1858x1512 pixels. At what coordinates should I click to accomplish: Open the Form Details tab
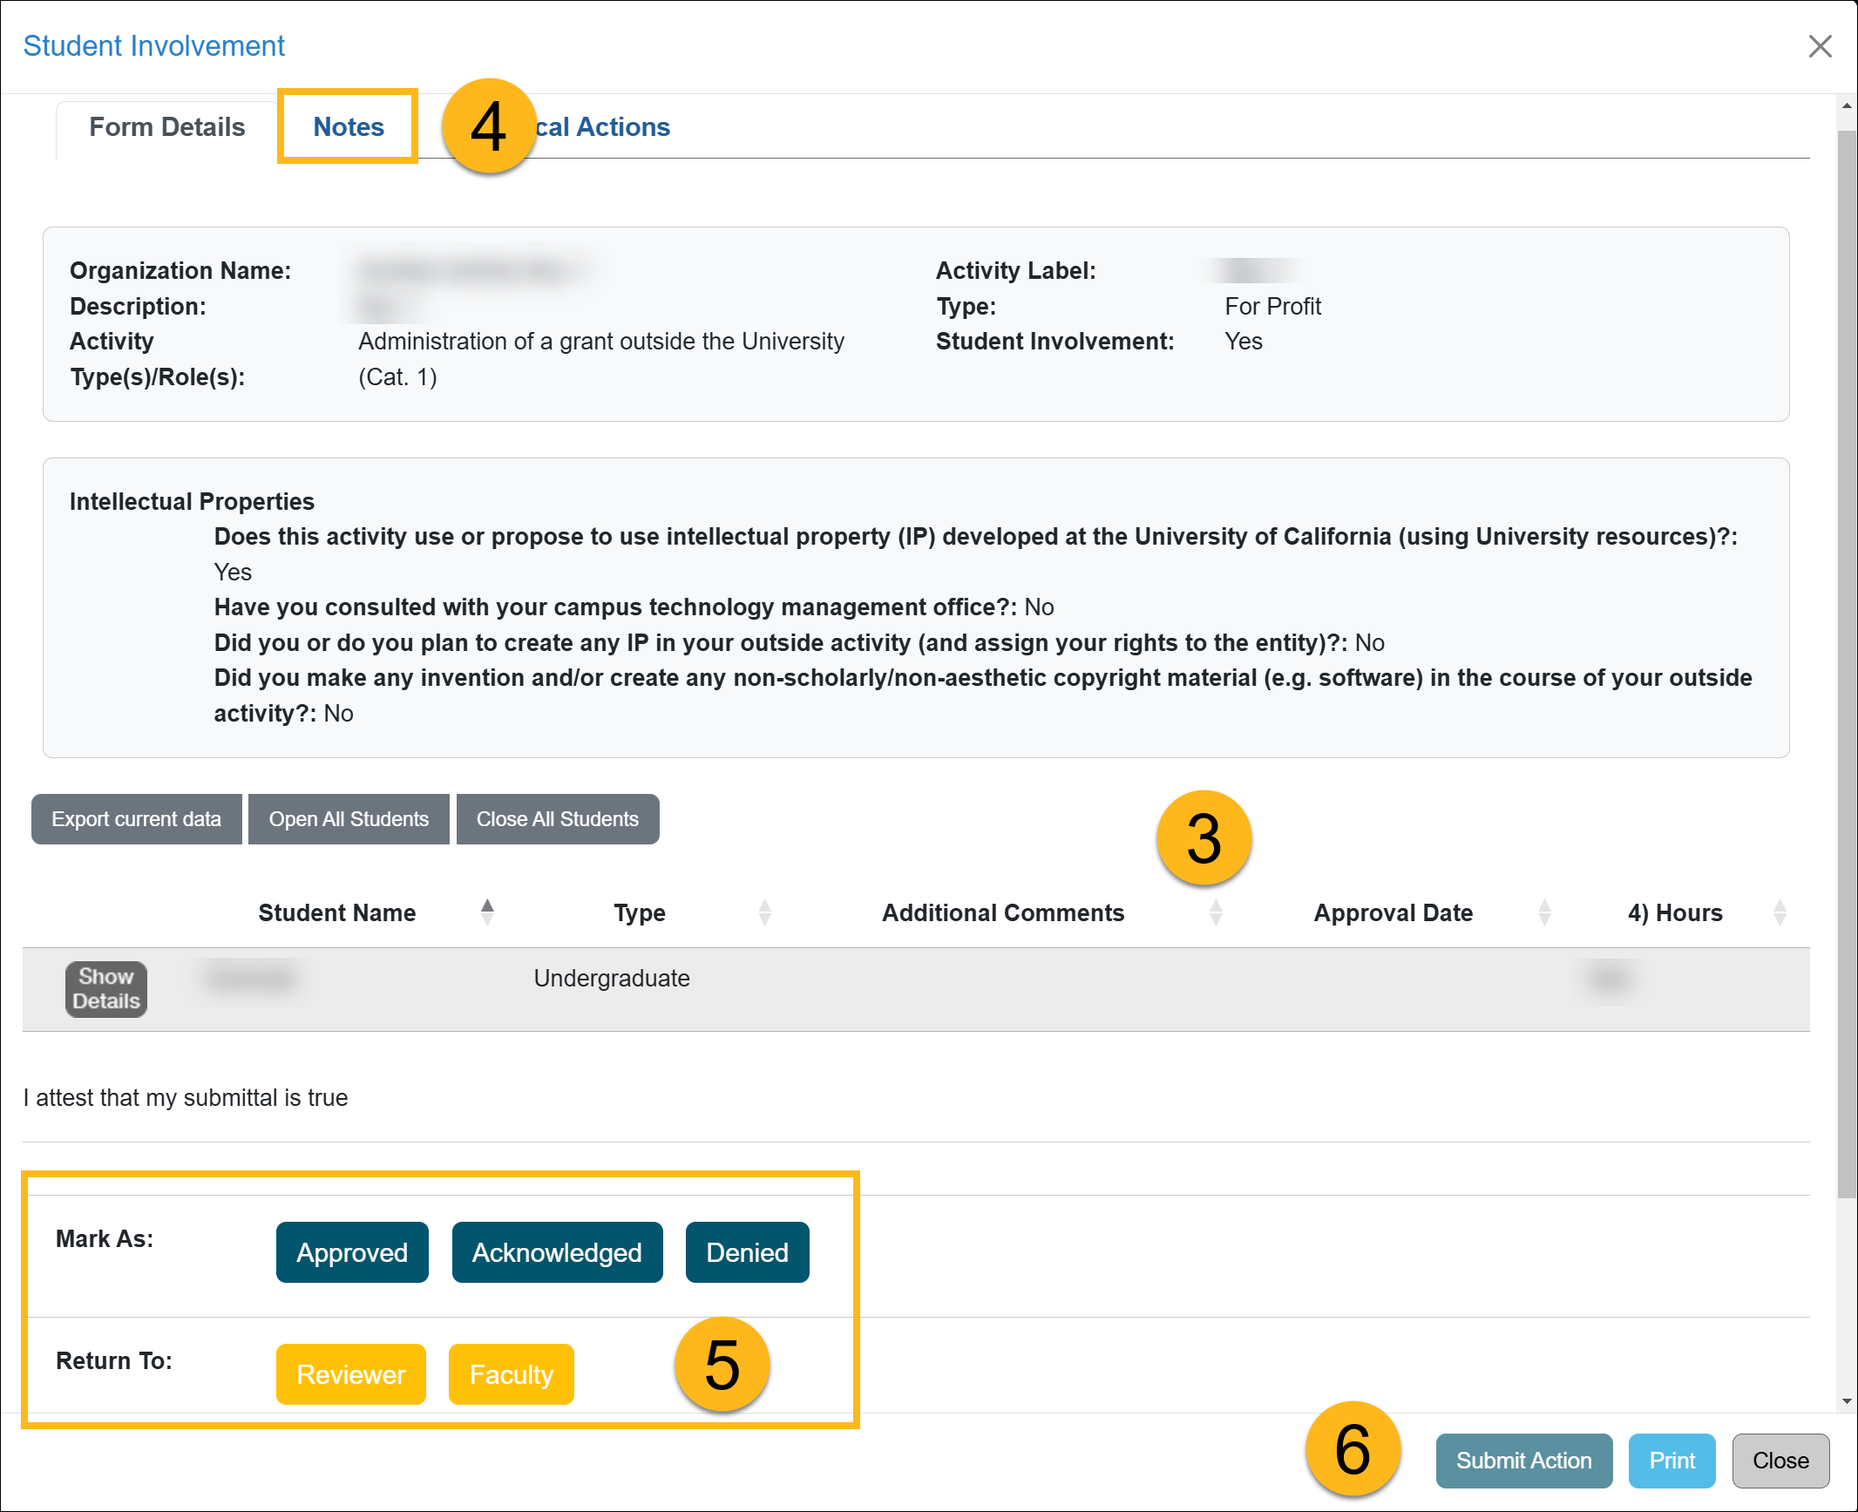click(167, 126)
